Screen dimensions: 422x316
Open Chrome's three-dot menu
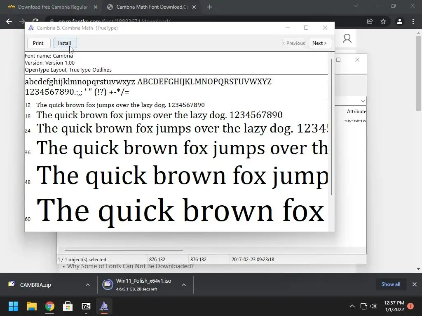[413, 21]
